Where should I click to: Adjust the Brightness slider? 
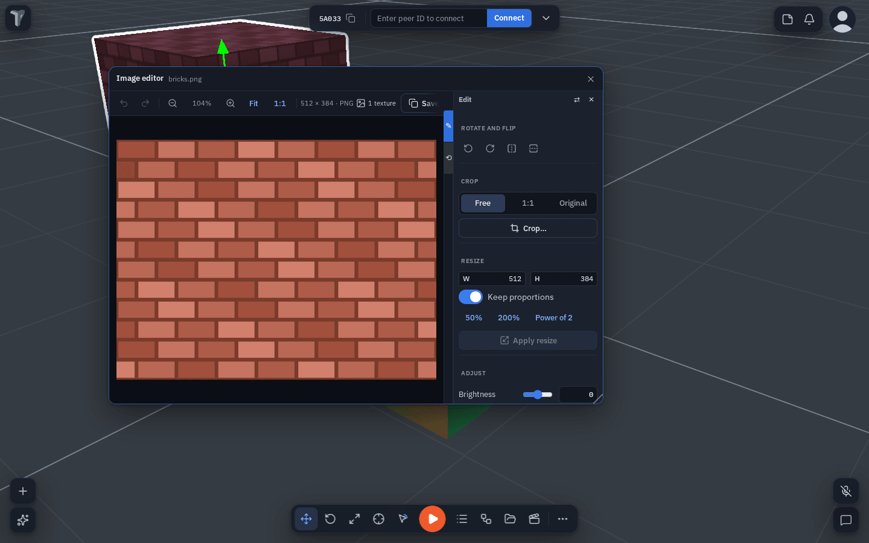[x=538, y=395]
